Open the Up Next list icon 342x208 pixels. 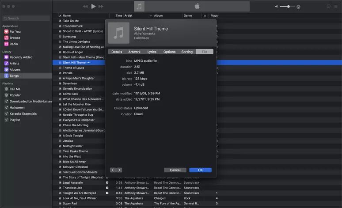(x=336, y=6)
